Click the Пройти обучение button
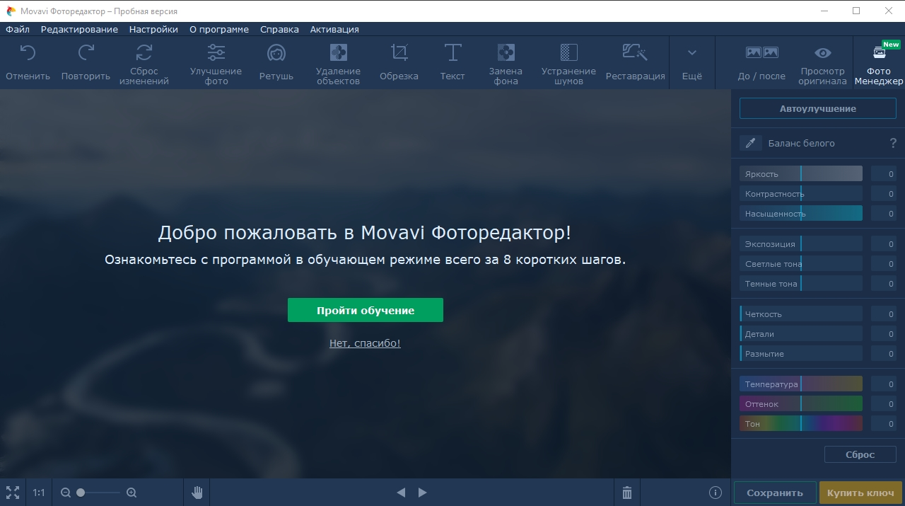905x506 pixels. tap(366, 310)
